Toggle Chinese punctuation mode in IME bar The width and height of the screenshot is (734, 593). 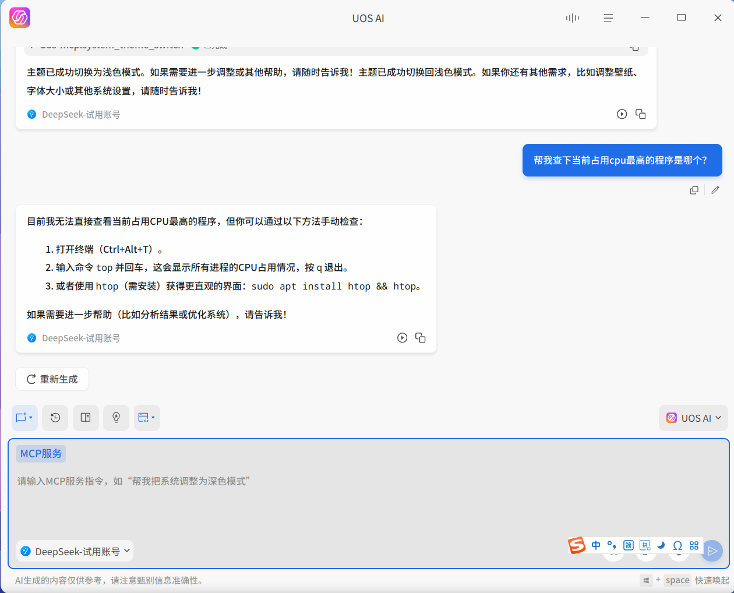[612, 545]
